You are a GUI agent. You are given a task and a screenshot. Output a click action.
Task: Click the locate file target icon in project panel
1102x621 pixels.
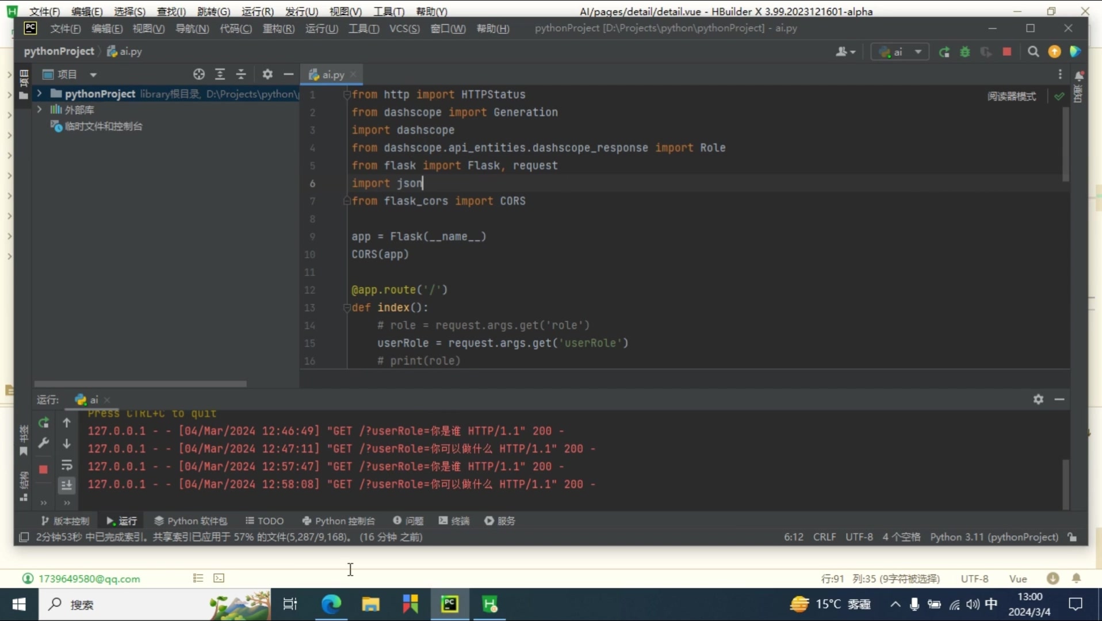[199, 74]
